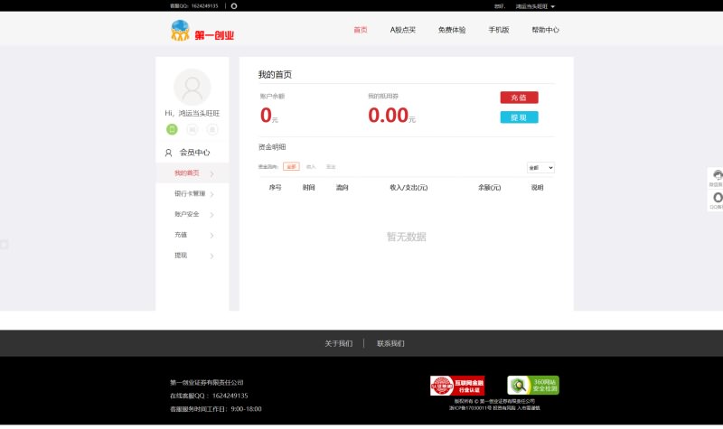This screenshot has width=723, height=429.
Task: Open the 鸿运当头旺旺 account dropdown in top bar
Action: 535,6
